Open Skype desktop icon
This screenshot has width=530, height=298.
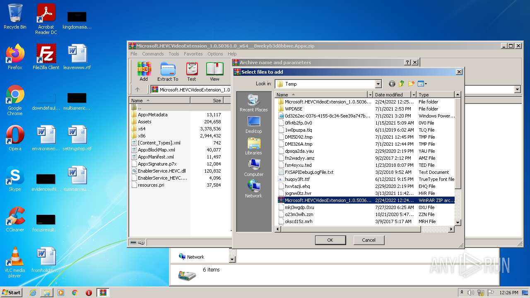[x=15, y=179]
